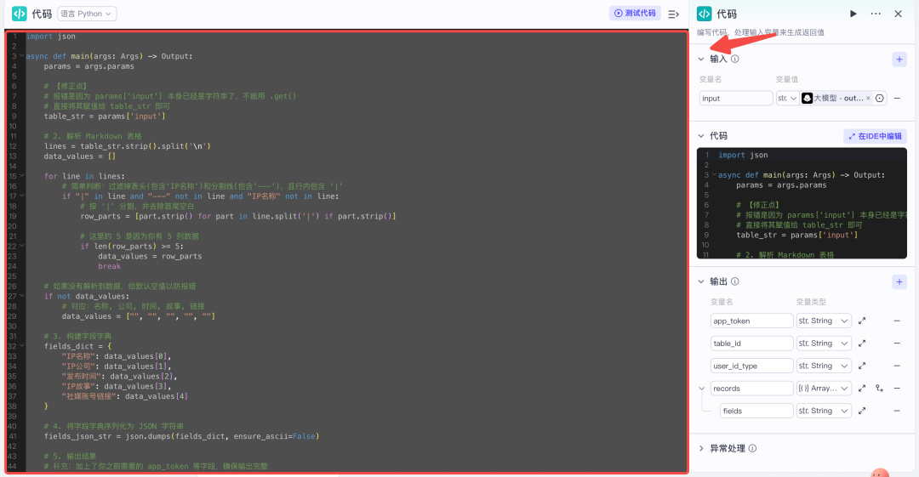Fold the fields_dict block at line 32
Image resolution: width=919 pixels, height=477 pixels.
[21, 346]
